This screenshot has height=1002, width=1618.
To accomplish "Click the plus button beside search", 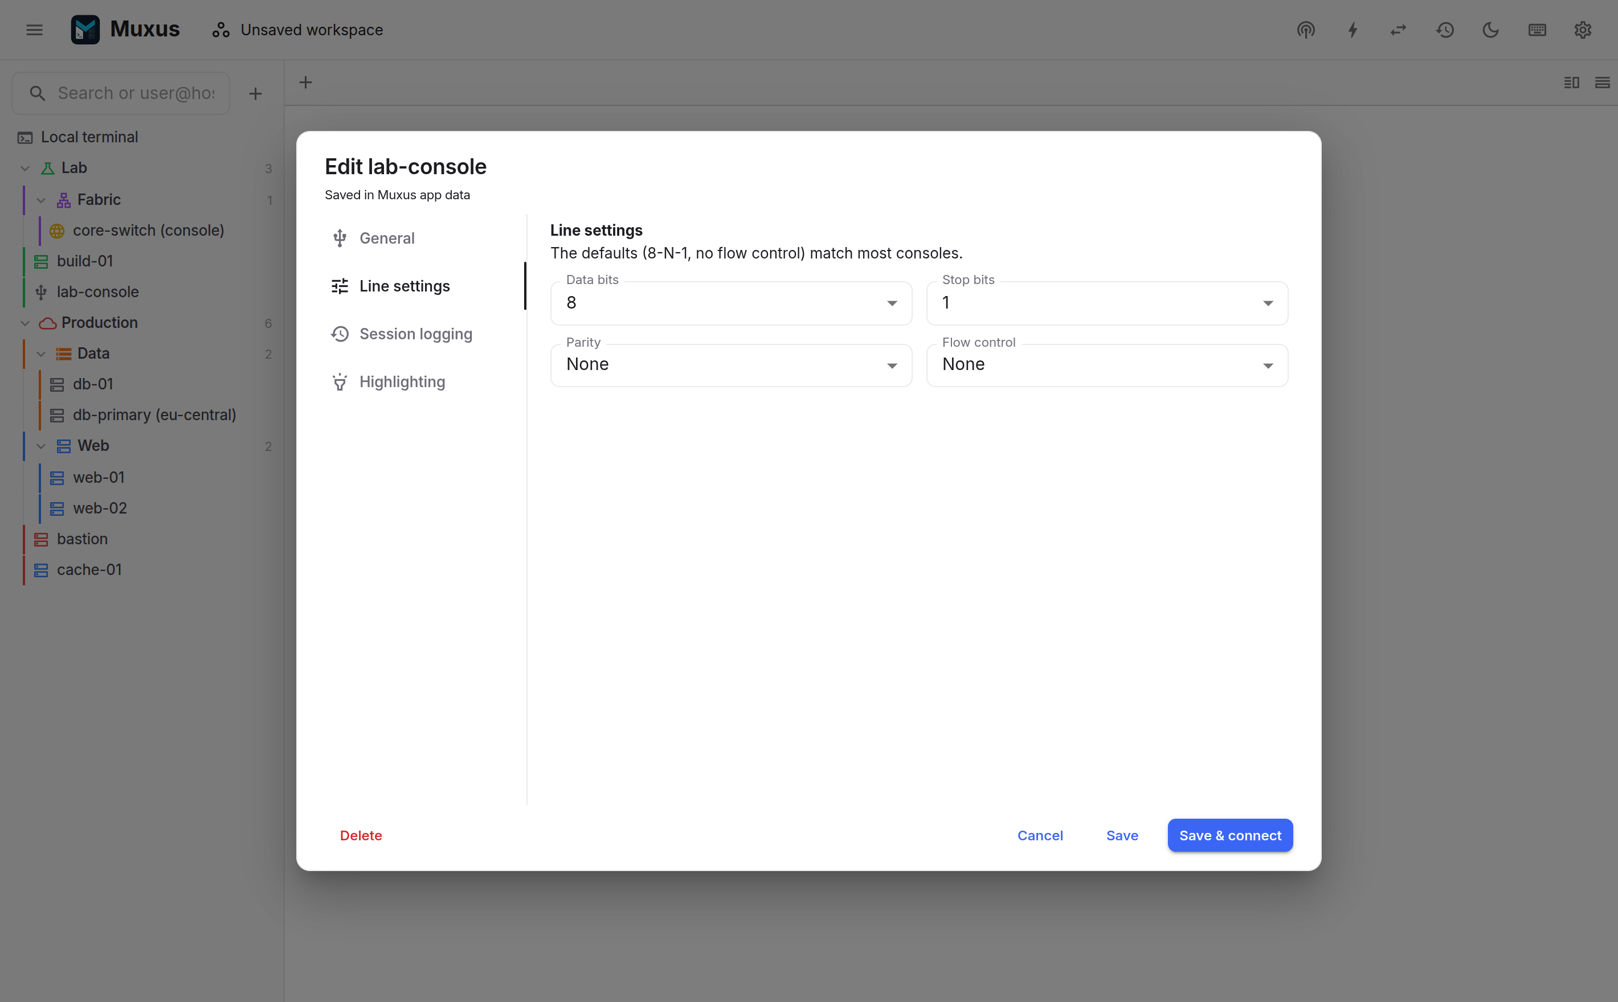I will coord(255,93).
